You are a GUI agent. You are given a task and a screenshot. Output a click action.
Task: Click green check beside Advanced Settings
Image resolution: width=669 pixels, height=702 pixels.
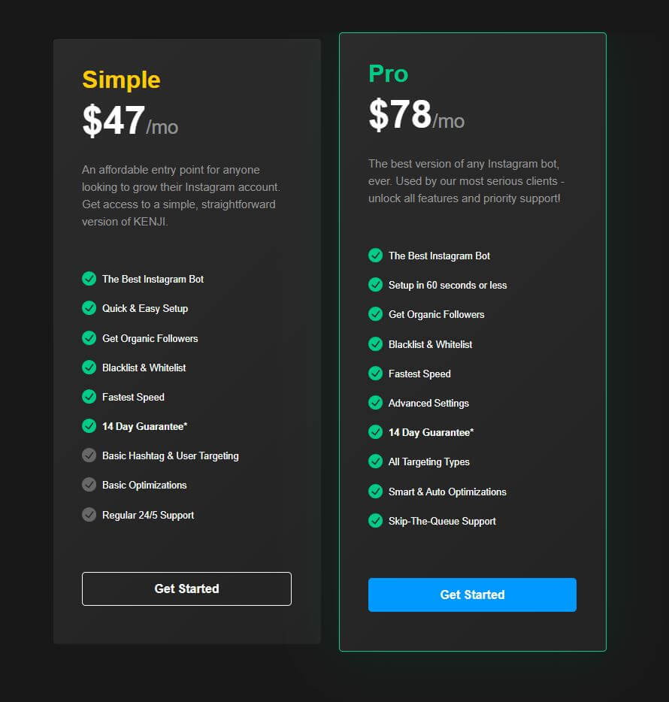[x=375, y=403]
